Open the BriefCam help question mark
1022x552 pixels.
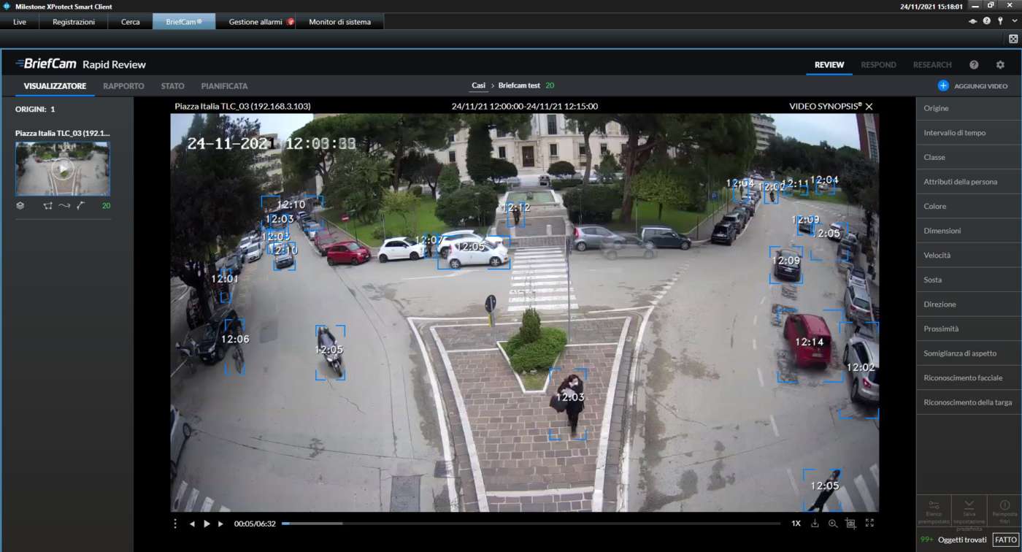point(974,65)
